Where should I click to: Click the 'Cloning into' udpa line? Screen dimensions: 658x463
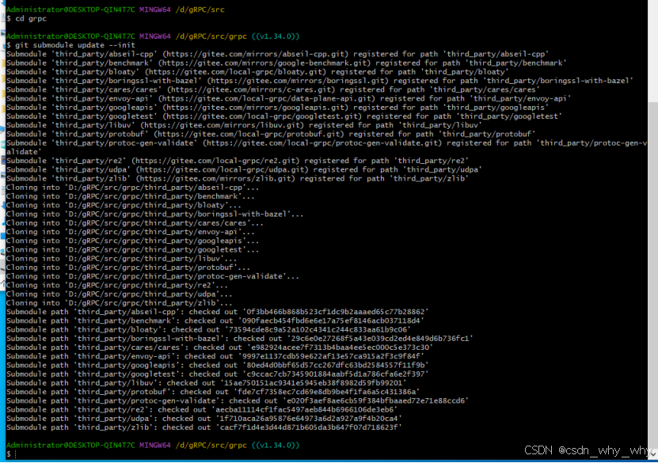[120, 294]
